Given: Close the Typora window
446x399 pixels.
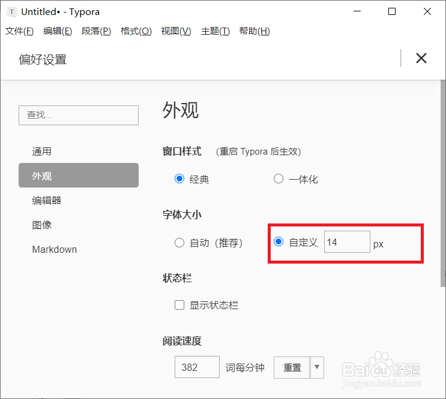Looking at the screenshot, I should [x=427, y=11].
